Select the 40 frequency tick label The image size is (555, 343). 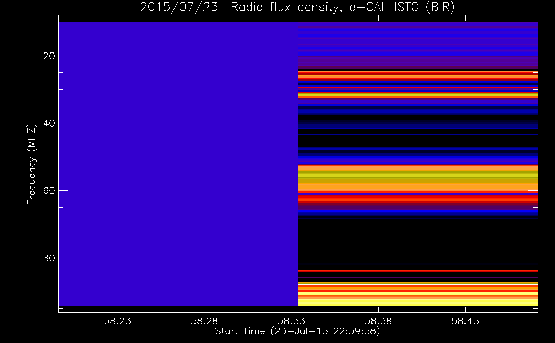[x=49, y=123]
